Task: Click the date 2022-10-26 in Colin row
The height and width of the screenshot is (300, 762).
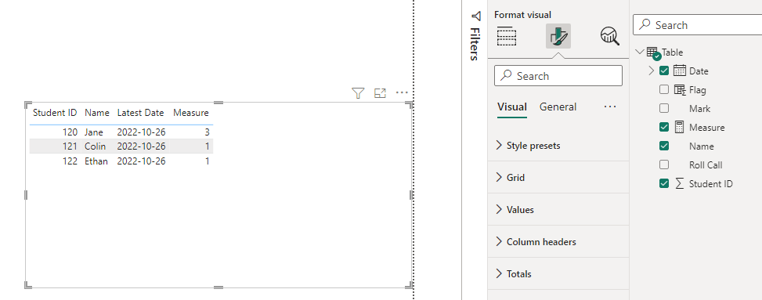Action: 142,146
